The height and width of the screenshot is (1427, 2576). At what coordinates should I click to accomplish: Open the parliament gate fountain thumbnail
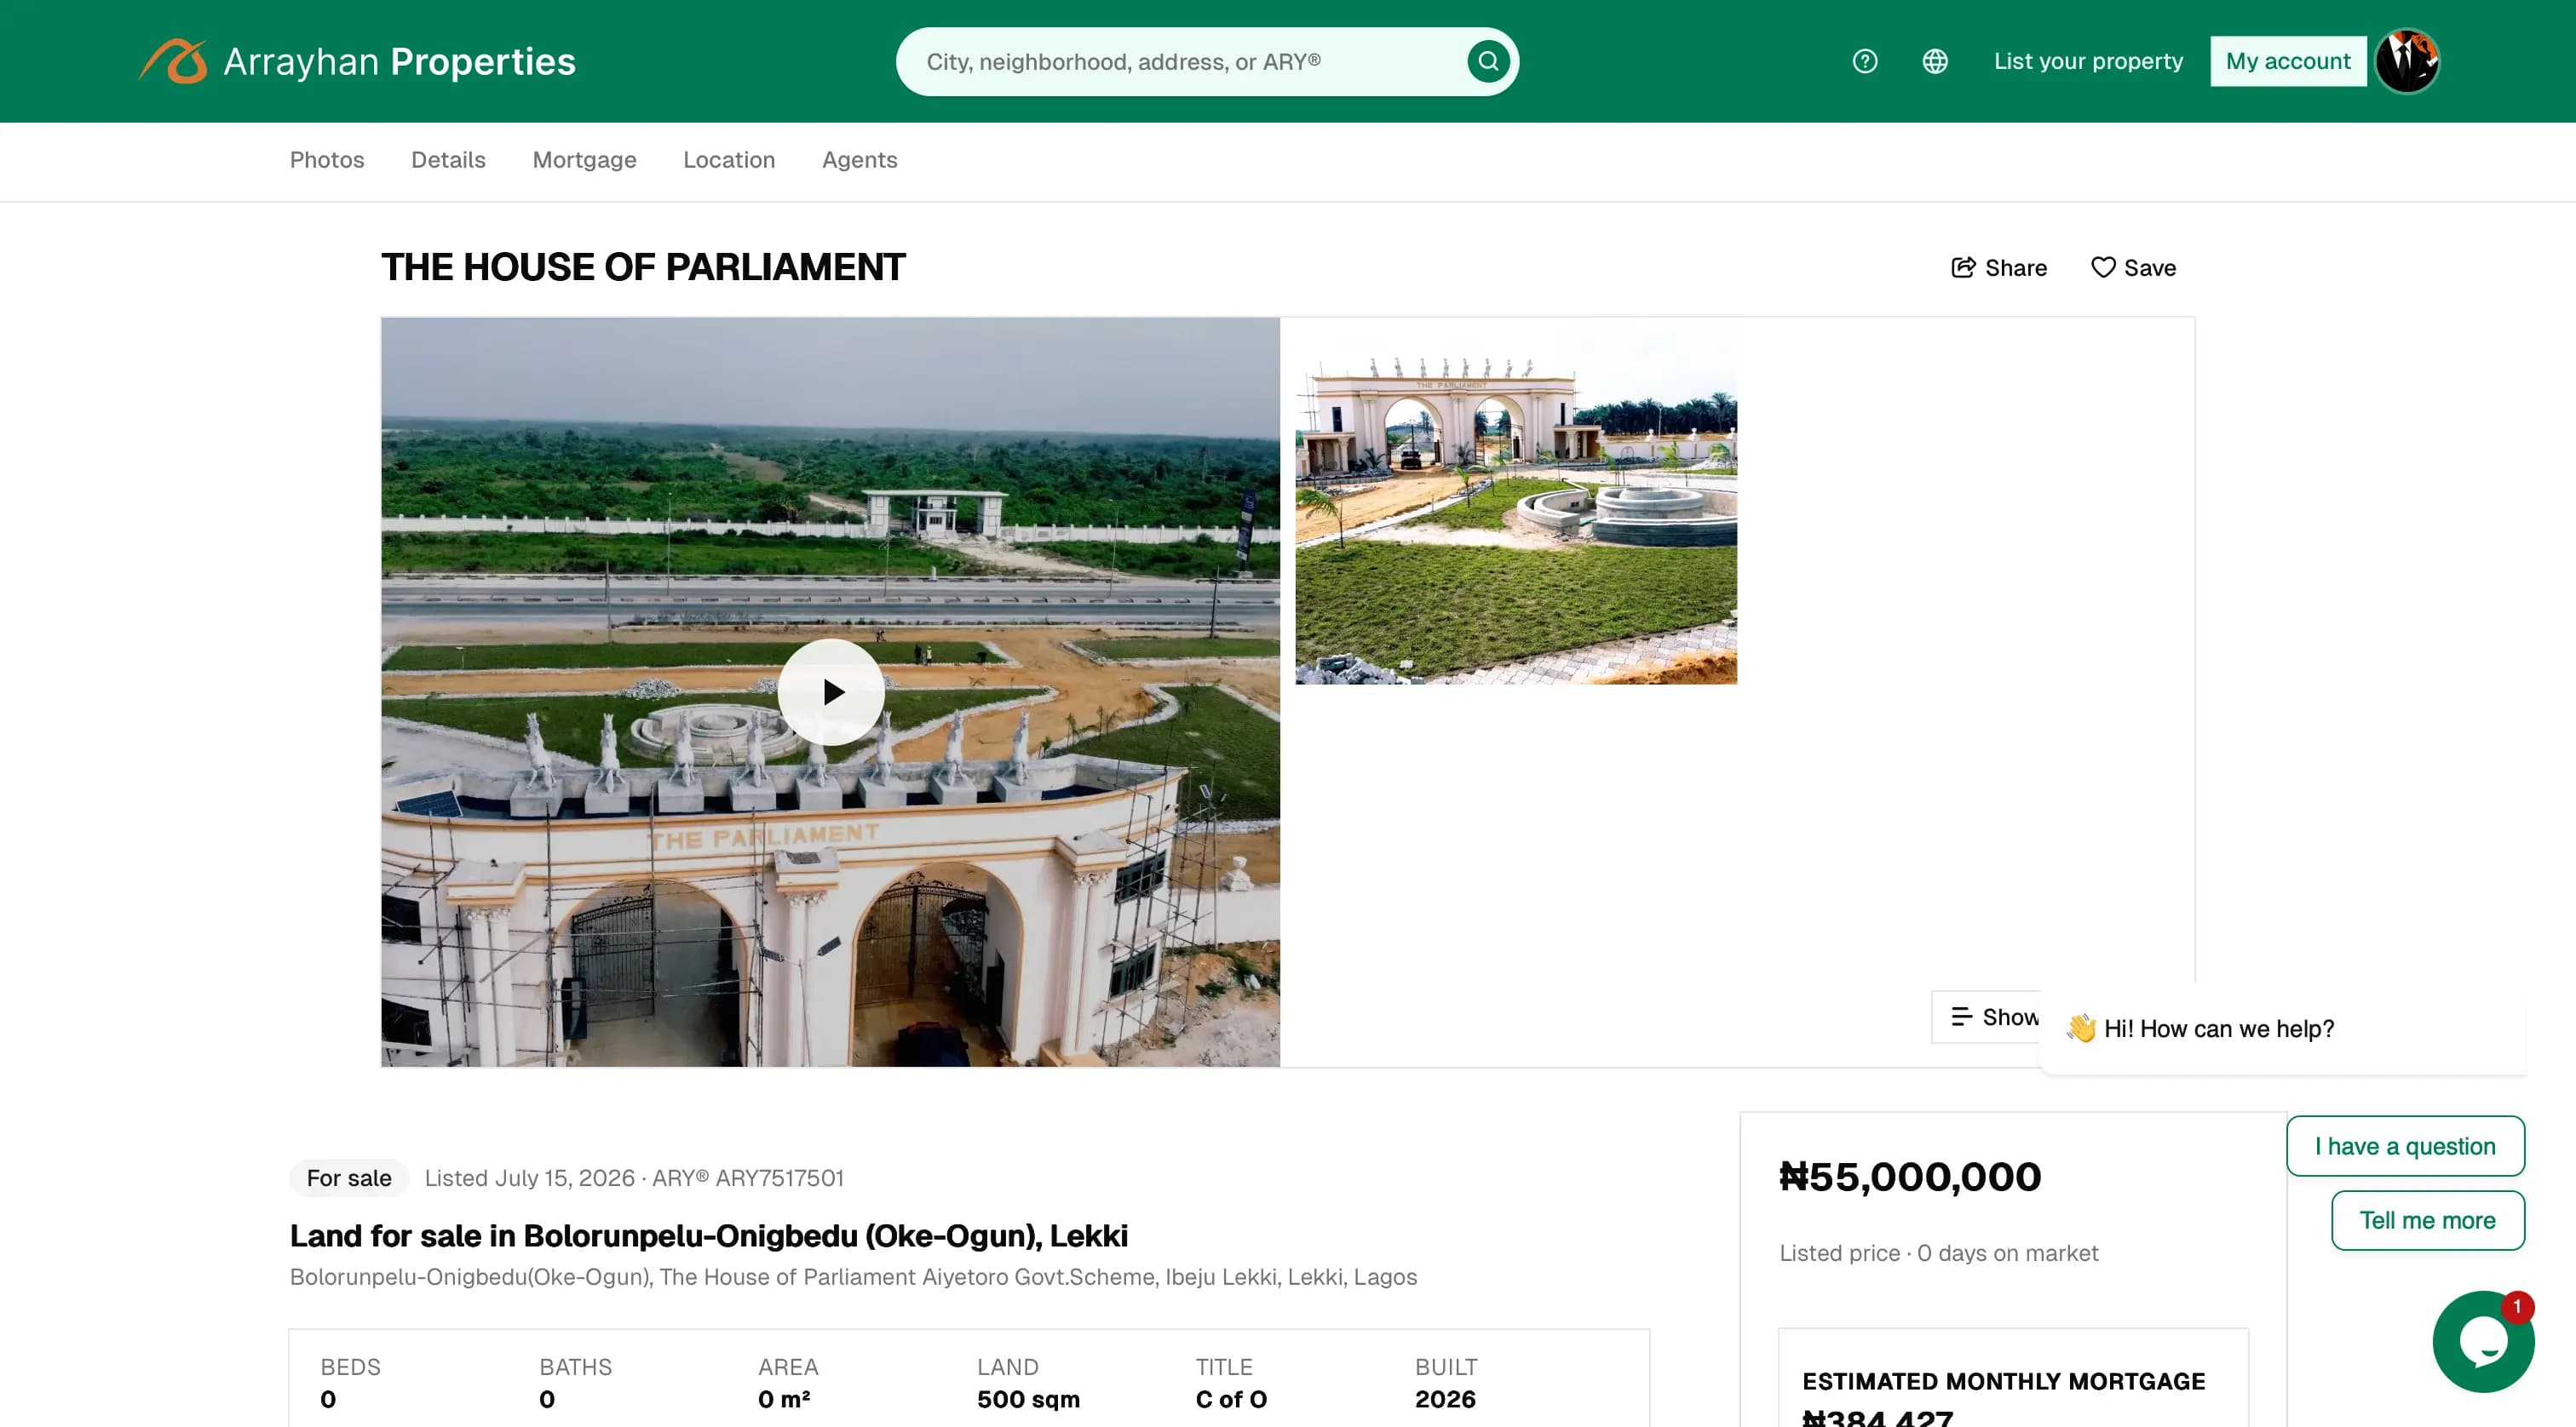tap(1516, 501)
